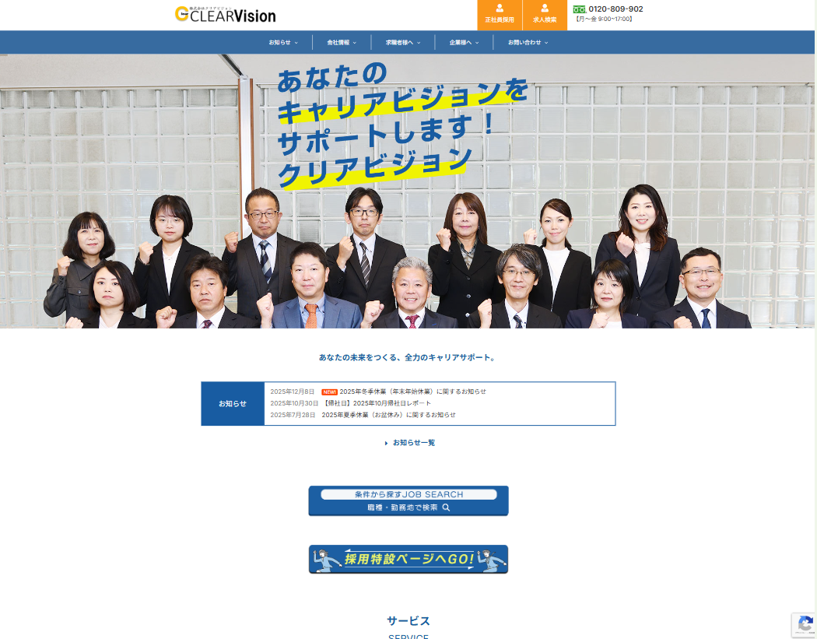Click the person icon above 正社員採用
Screen dimensions: 817x639
(x=500, y=9)
